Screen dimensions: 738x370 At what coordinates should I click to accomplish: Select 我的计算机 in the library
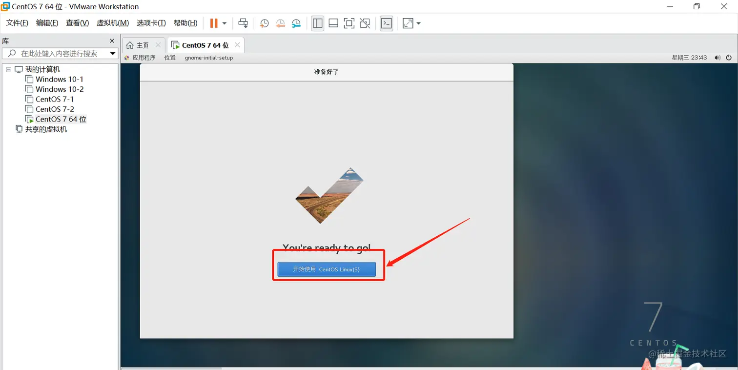coord(42,69)
